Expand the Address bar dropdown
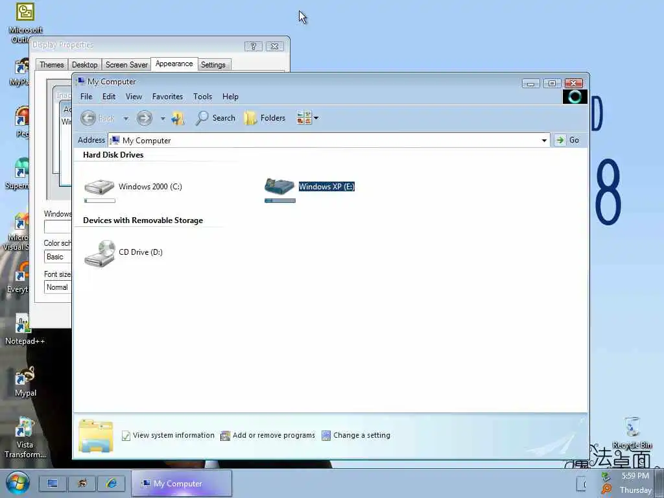The image size is (664, 498). click(544, 140)
